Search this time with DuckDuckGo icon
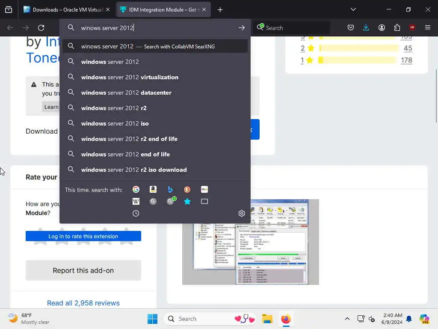438x329 pixels. [x=187, y=189]
